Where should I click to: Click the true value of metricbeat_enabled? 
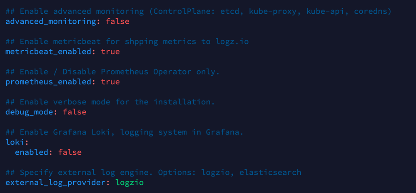point(110,52)
